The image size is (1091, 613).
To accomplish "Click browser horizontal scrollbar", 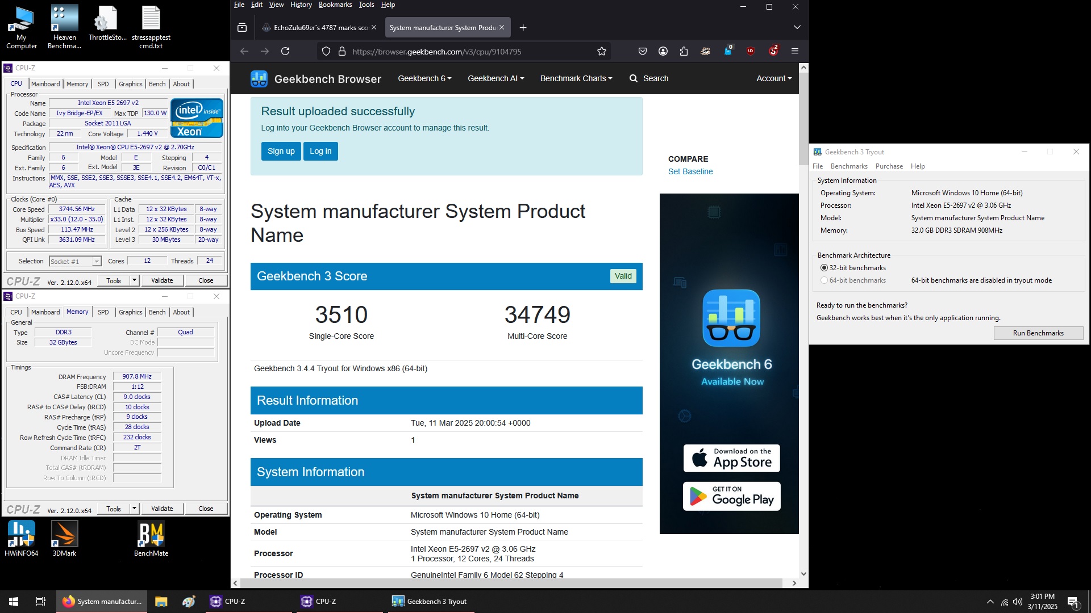I will pyautogui.click(x=511, y=583).
